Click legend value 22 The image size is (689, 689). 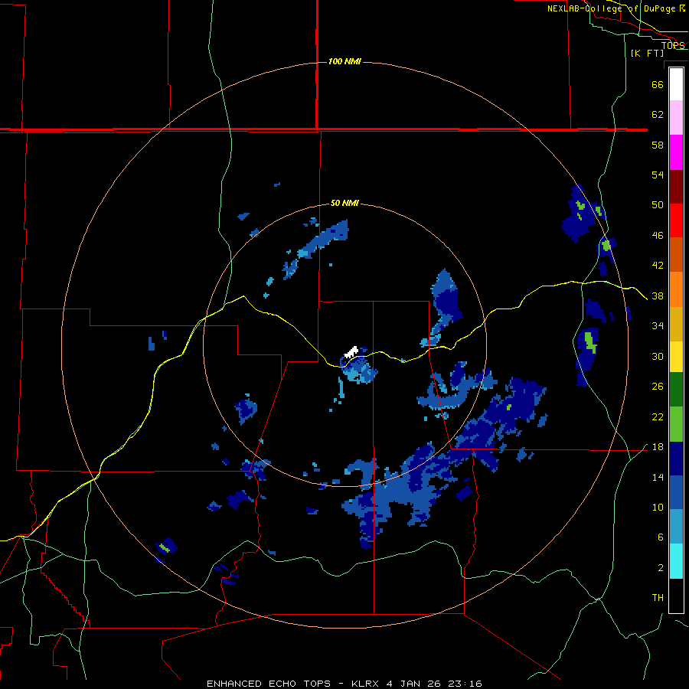[658, 416]
